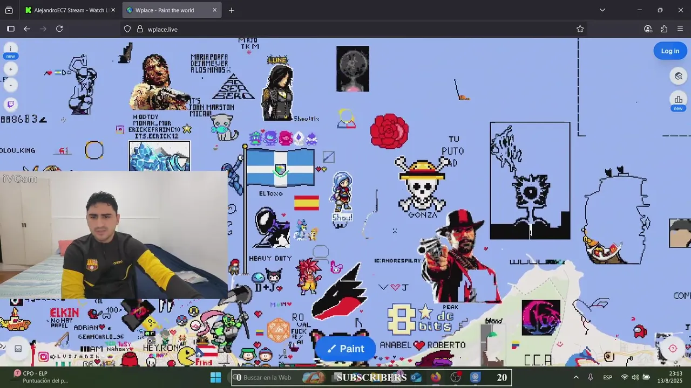
Task: Open the Firefox application menu
Action: click(680, 29)
